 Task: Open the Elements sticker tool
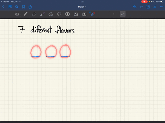(67, 14)
